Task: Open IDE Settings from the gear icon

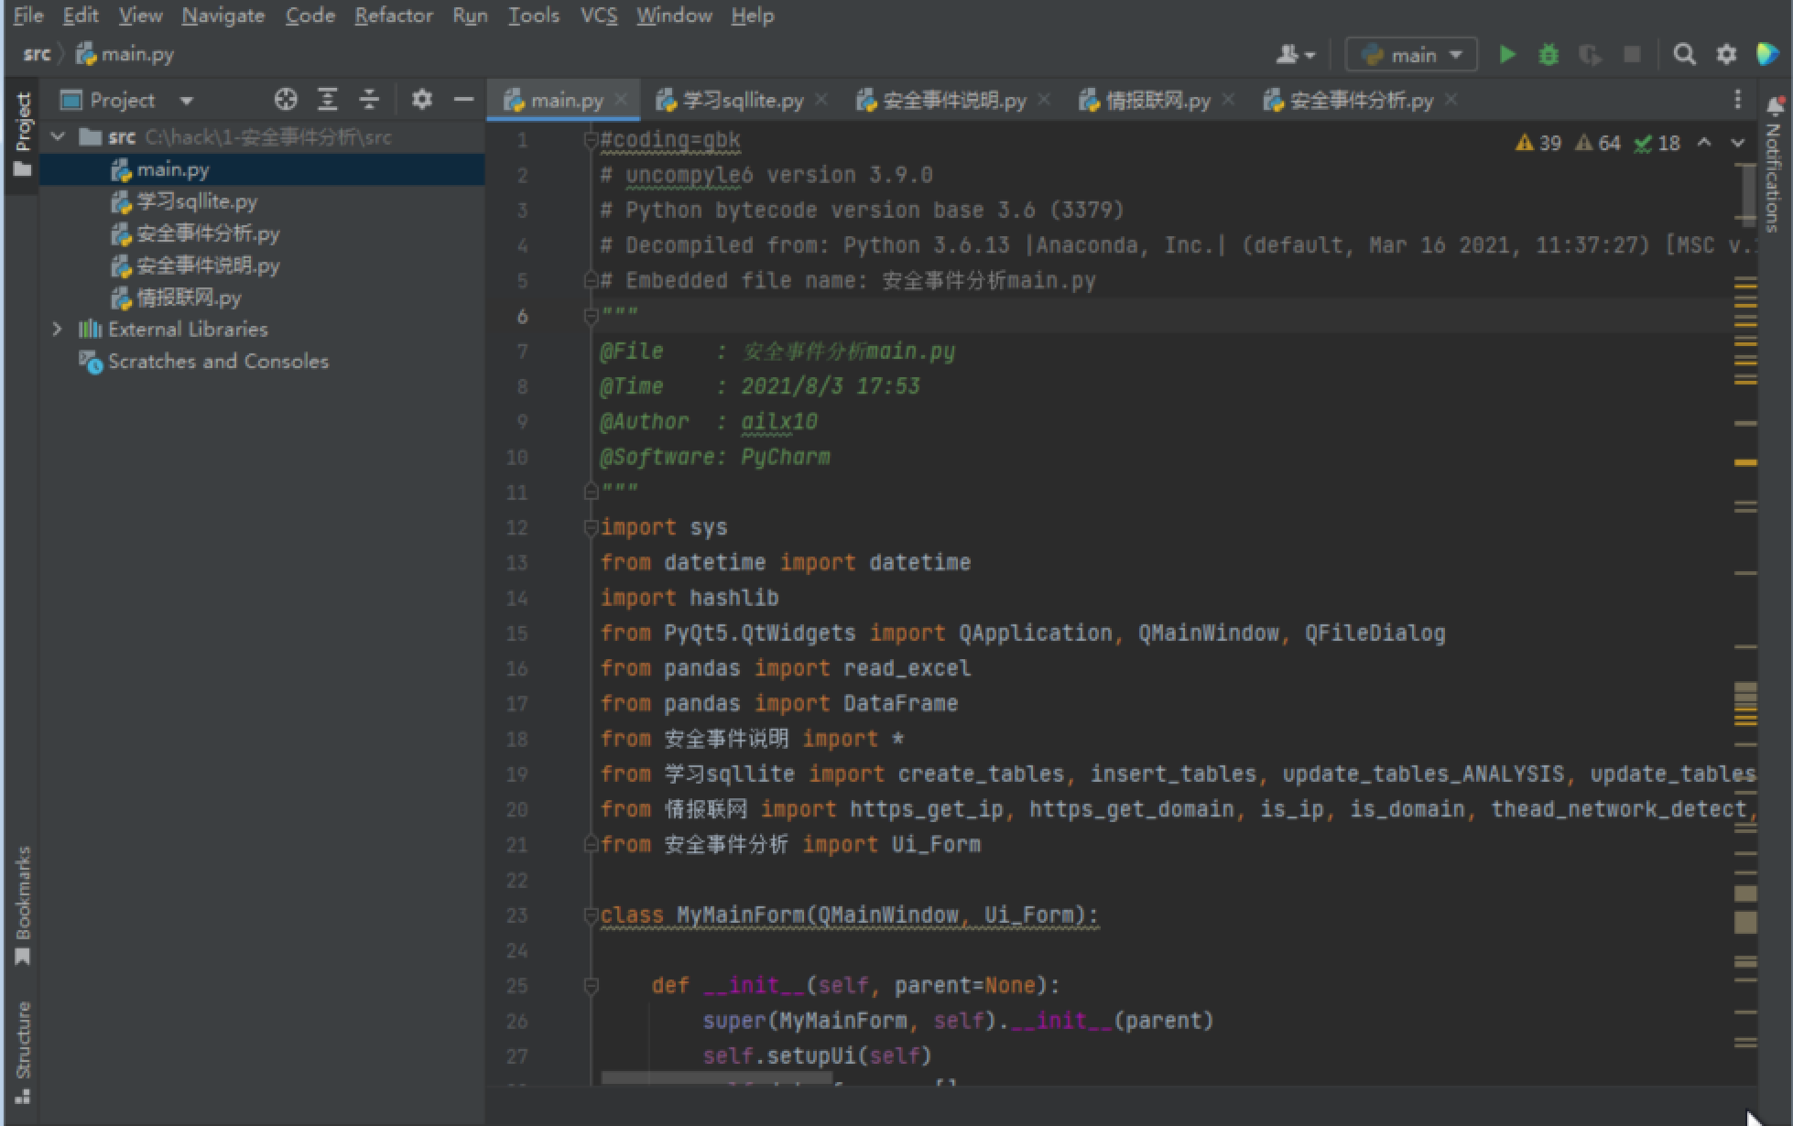Action: 1725,54
